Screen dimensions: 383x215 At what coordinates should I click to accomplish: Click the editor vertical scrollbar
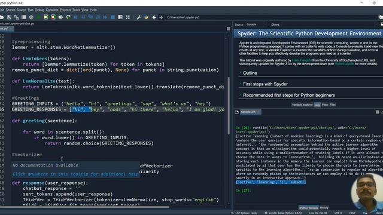tap(229, 106)
